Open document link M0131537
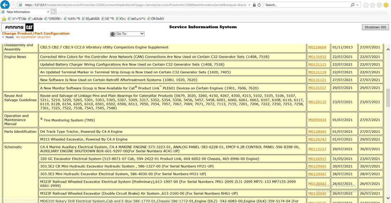The width and height of the screenshot is (391, 203). (317, 88)
